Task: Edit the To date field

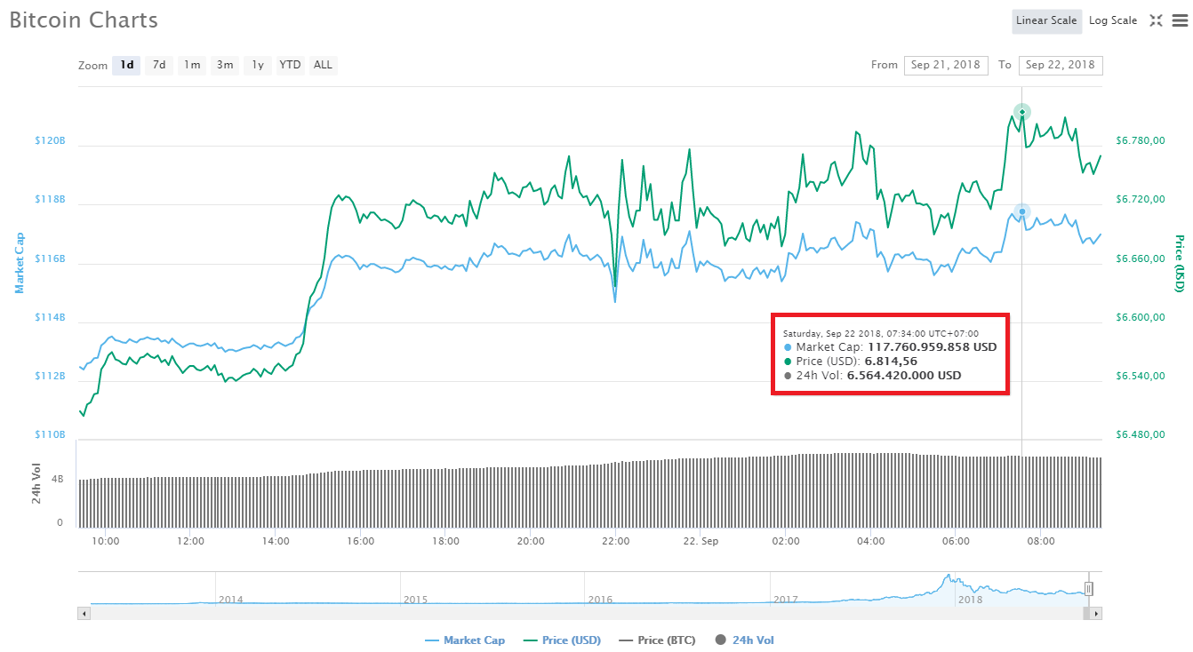Action: pos(1061,65)
